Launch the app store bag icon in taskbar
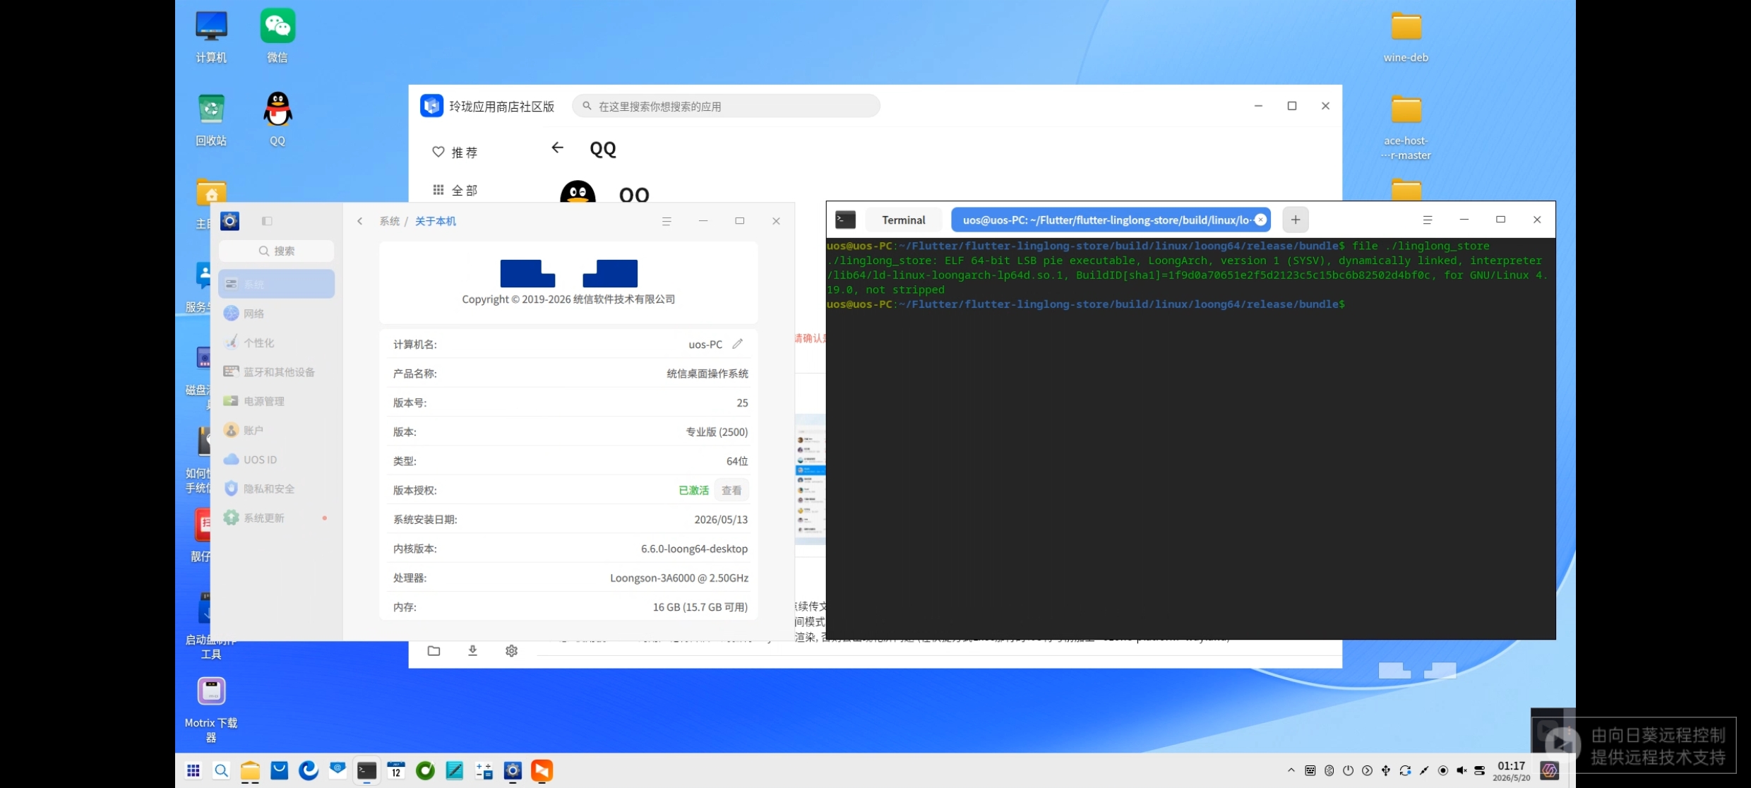The width and height of the screenshot is (1751, 788). 280,770
